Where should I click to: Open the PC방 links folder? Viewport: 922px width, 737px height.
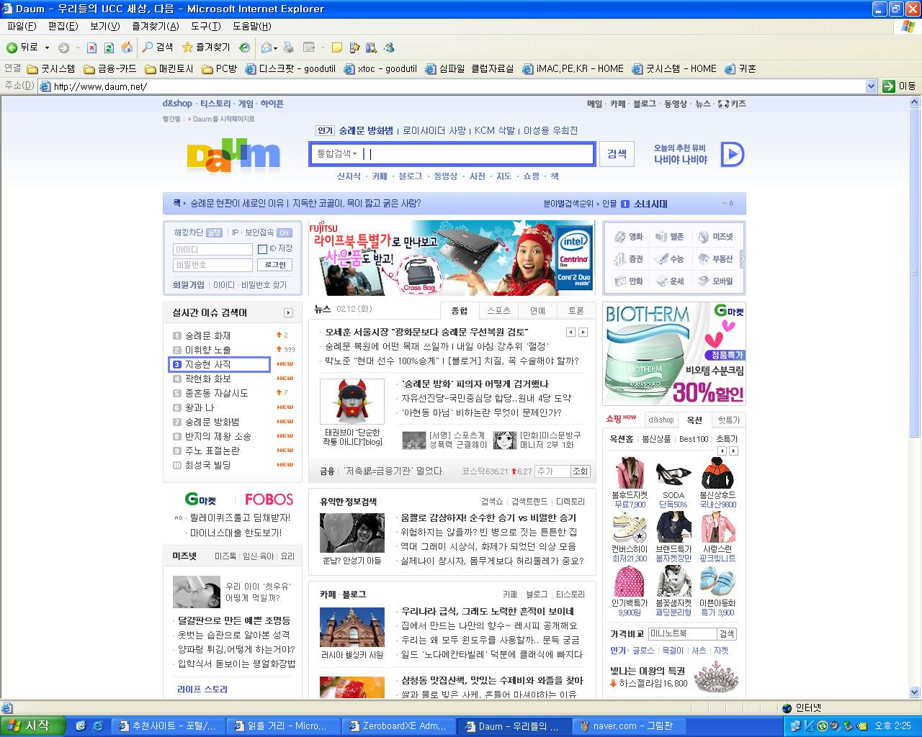tap(220, 69)
